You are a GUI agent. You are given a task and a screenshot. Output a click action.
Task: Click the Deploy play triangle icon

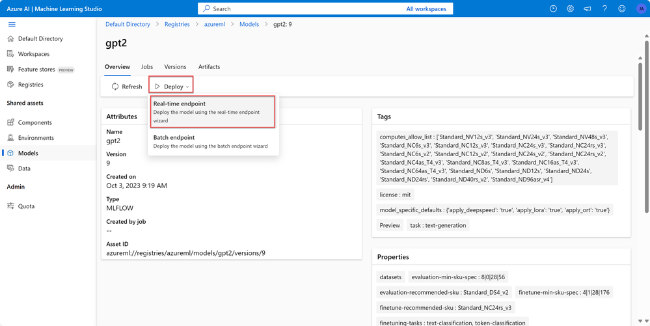click(x=157, y=87)
